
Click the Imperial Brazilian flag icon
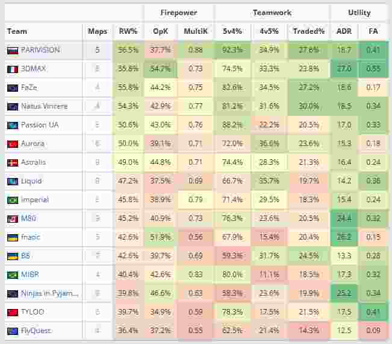tap(13, 200)
